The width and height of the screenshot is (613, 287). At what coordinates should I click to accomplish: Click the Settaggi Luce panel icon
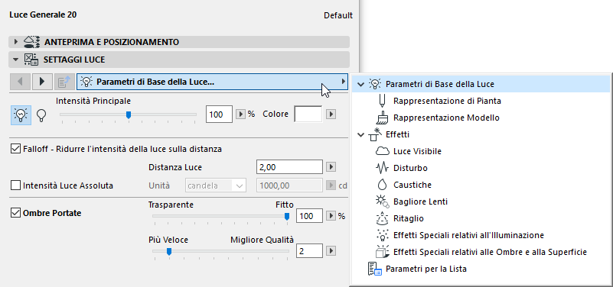point(31,60)
